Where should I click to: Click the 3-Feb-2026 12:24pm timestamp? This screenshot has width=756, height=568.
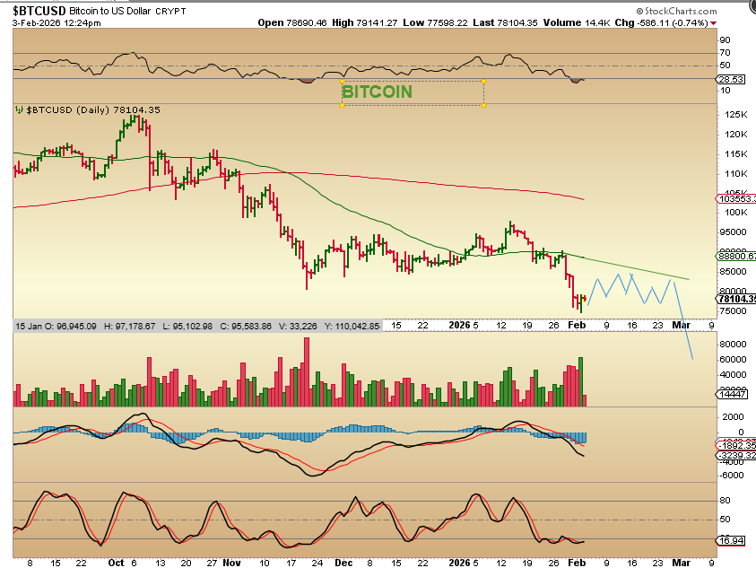56,22
